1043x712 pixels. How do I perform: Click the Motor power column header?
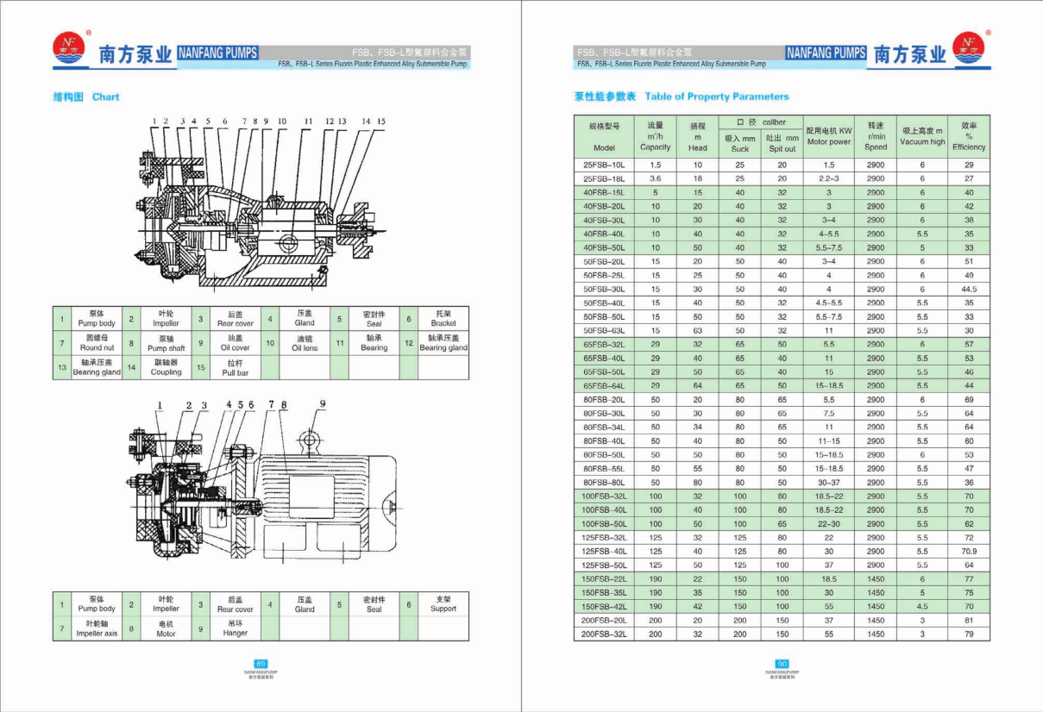point(828,136)
